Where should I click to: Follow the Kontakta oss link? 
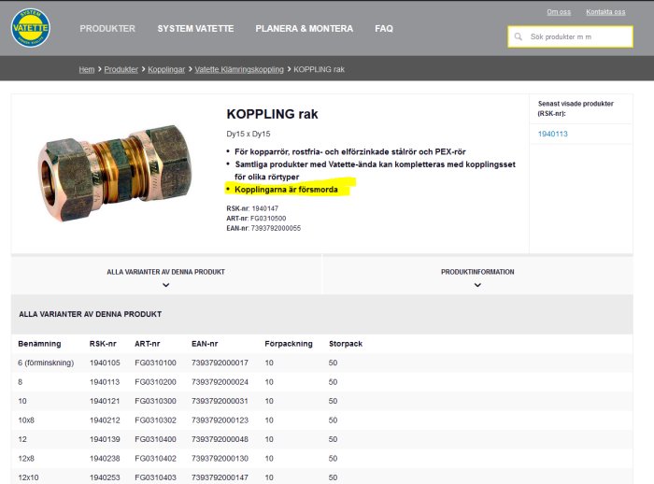point(605,12)
